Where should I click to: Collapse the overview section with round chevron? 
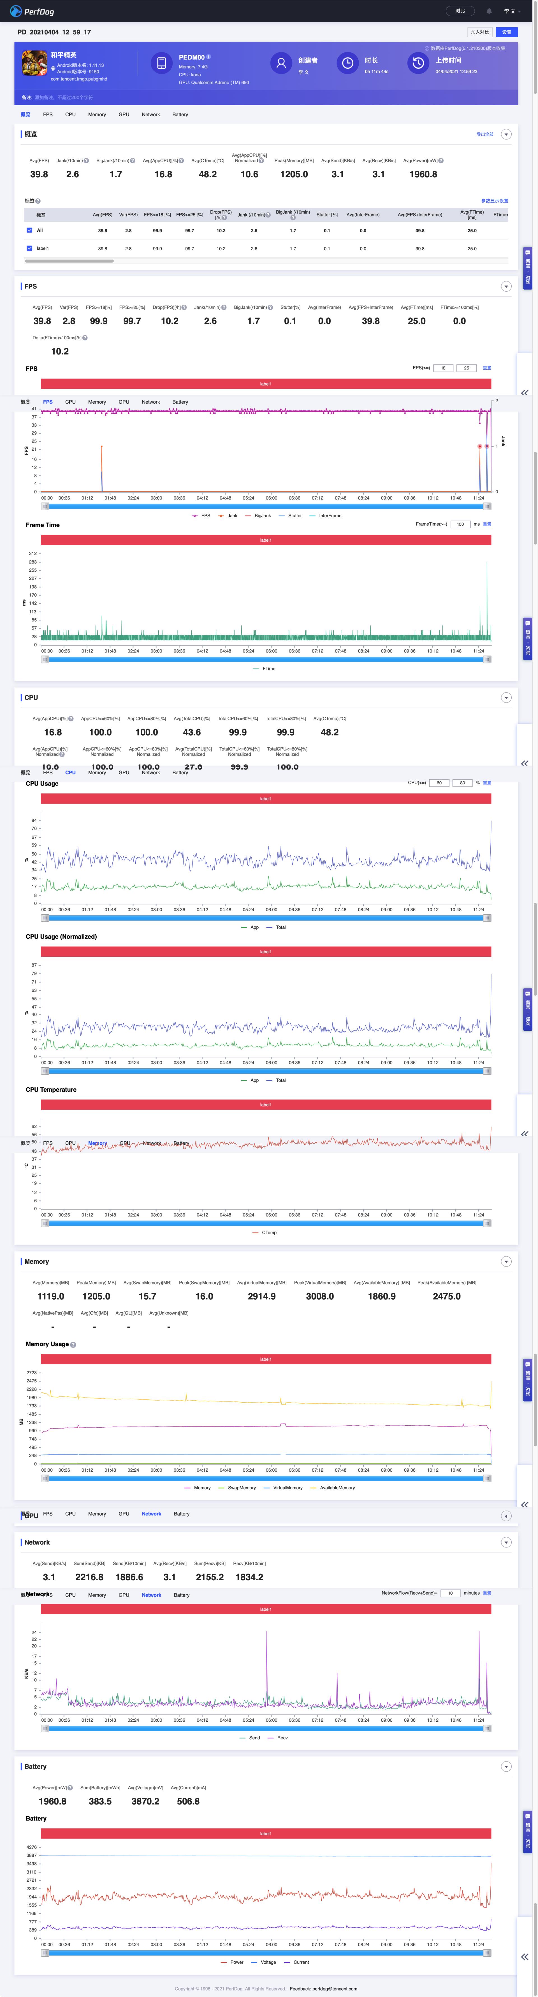point(506,134)
